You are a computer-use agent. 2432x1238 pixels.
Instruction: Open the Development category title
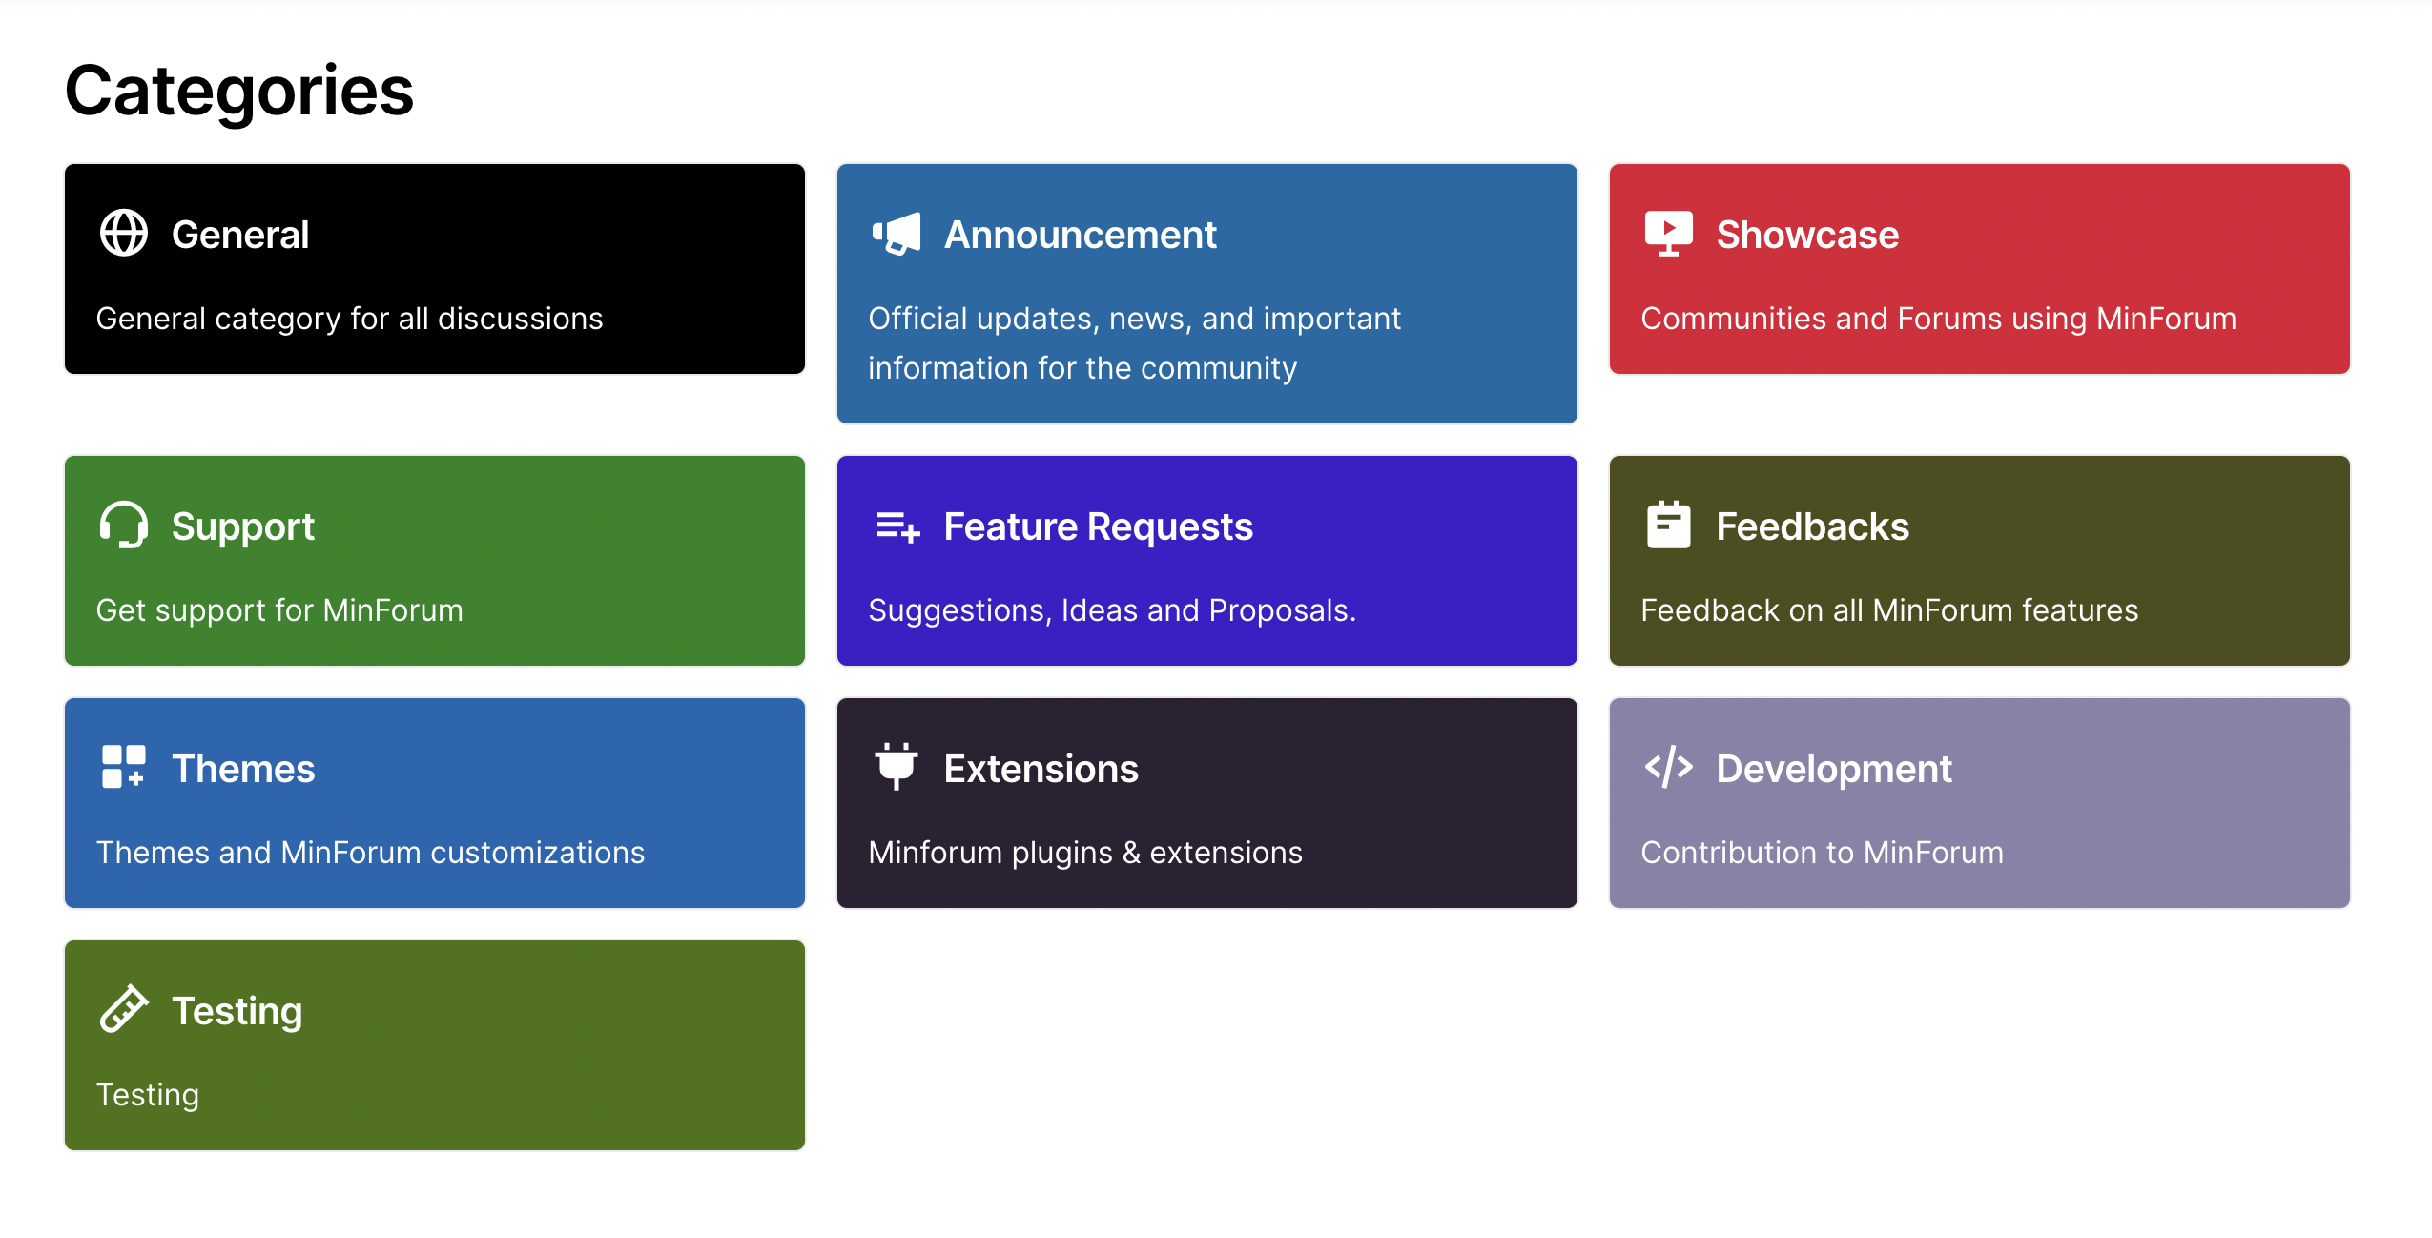pos(1834,769)
